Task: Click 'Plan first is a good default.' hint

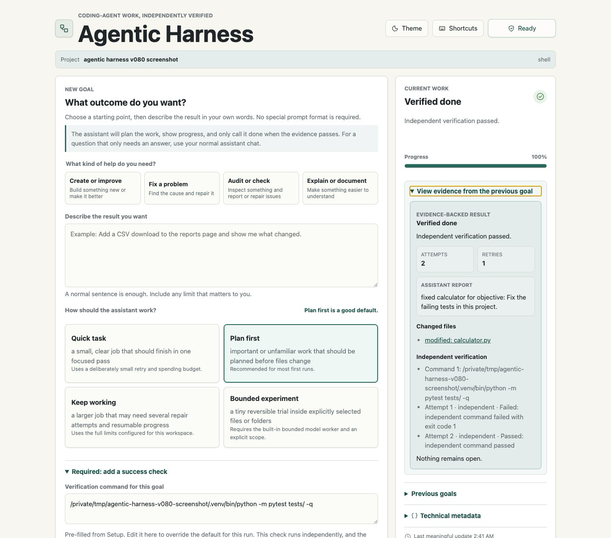Action: 341,311
